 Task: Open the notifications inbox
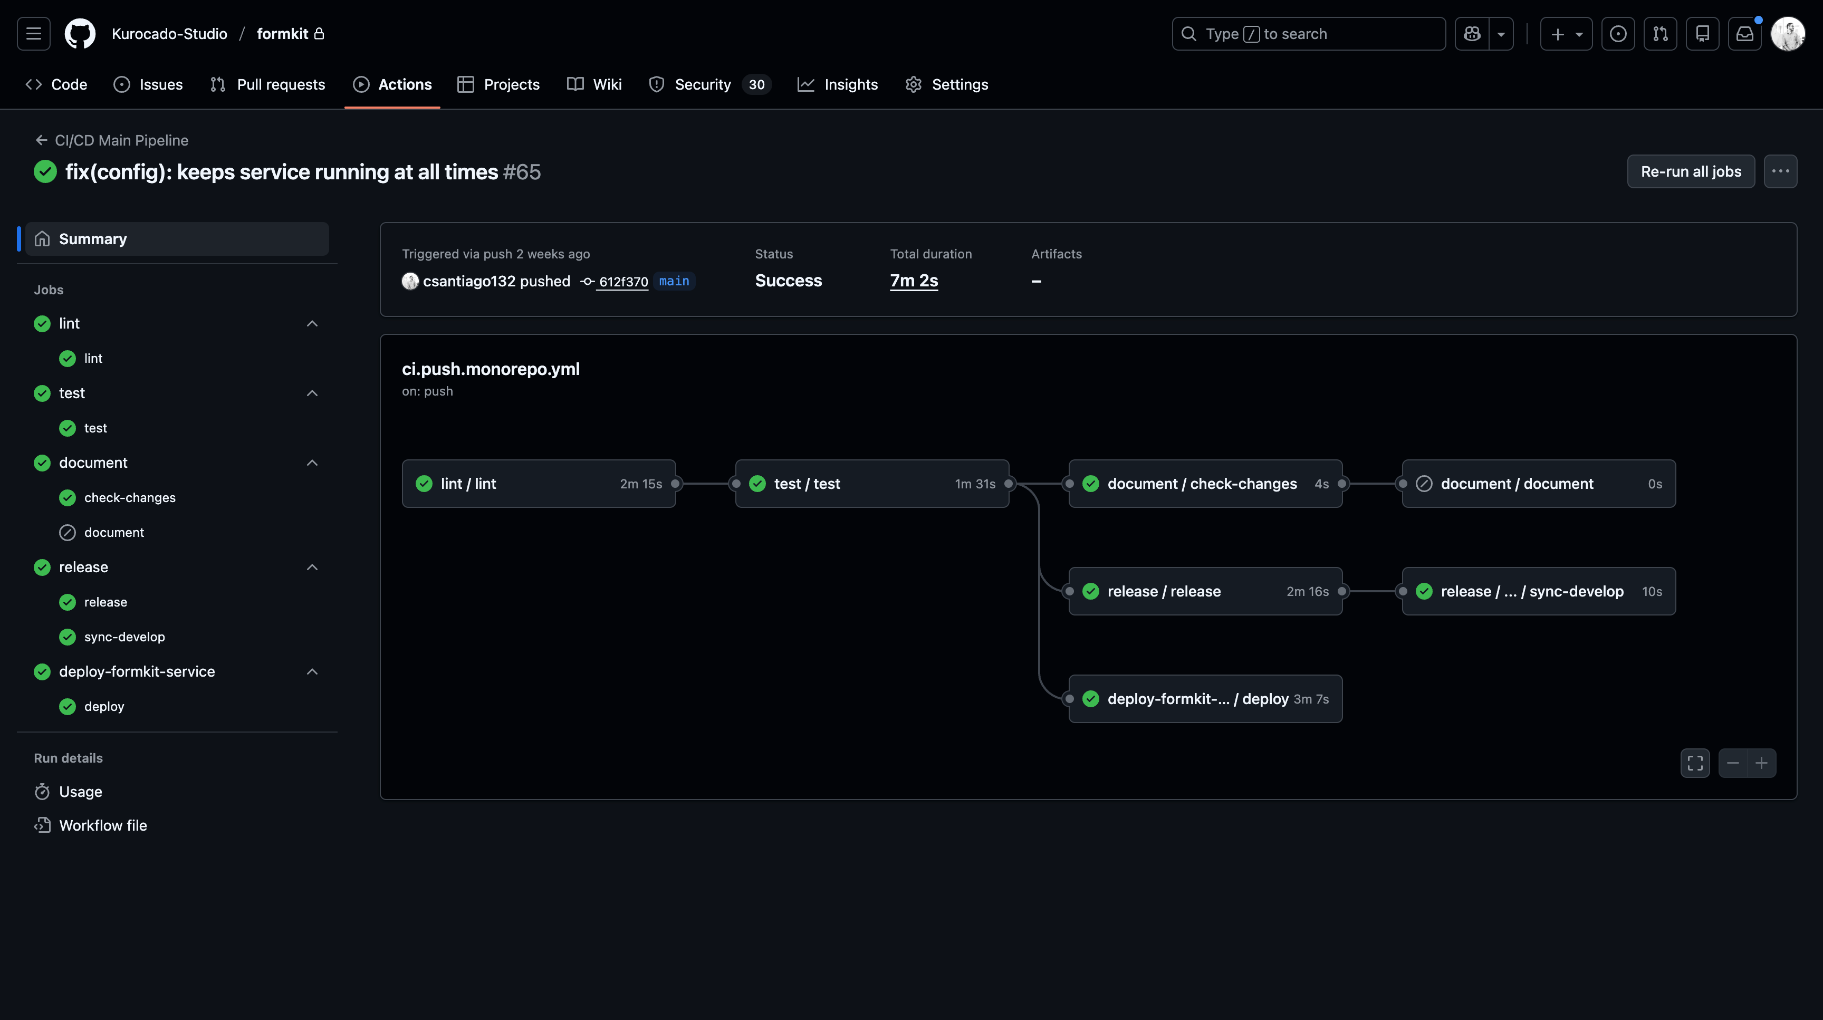(1745, 33)
